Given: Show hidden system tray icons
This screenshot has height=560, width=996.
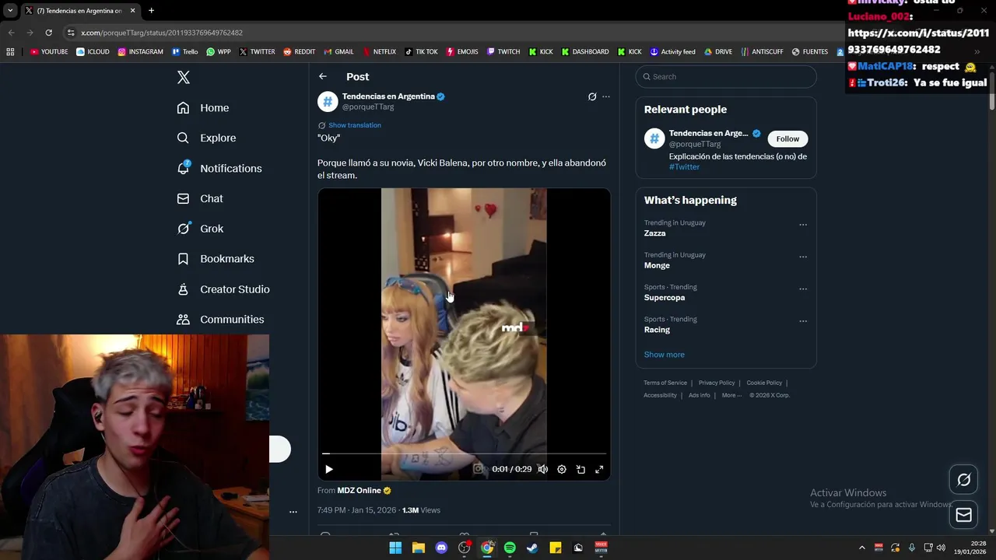Looking at the screenshot, I should [861, 548].
